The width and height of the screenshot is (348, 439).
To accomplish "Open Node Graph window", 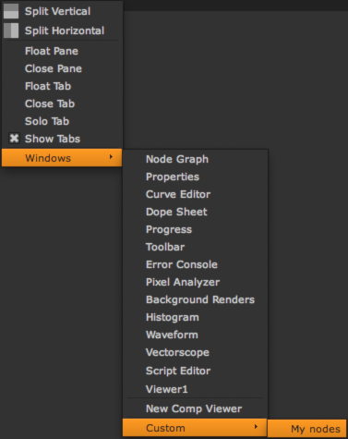I will [177, 159].
